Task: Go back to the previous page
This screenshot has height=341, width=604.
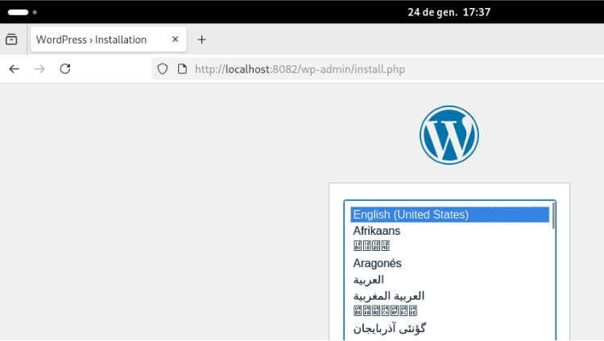Action: coord(14,69)
